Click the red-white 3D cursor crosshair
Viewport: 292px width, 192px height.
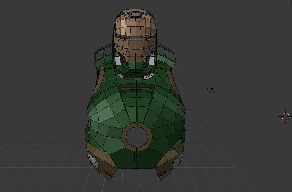pyautogui.click(x=285, y=117)
